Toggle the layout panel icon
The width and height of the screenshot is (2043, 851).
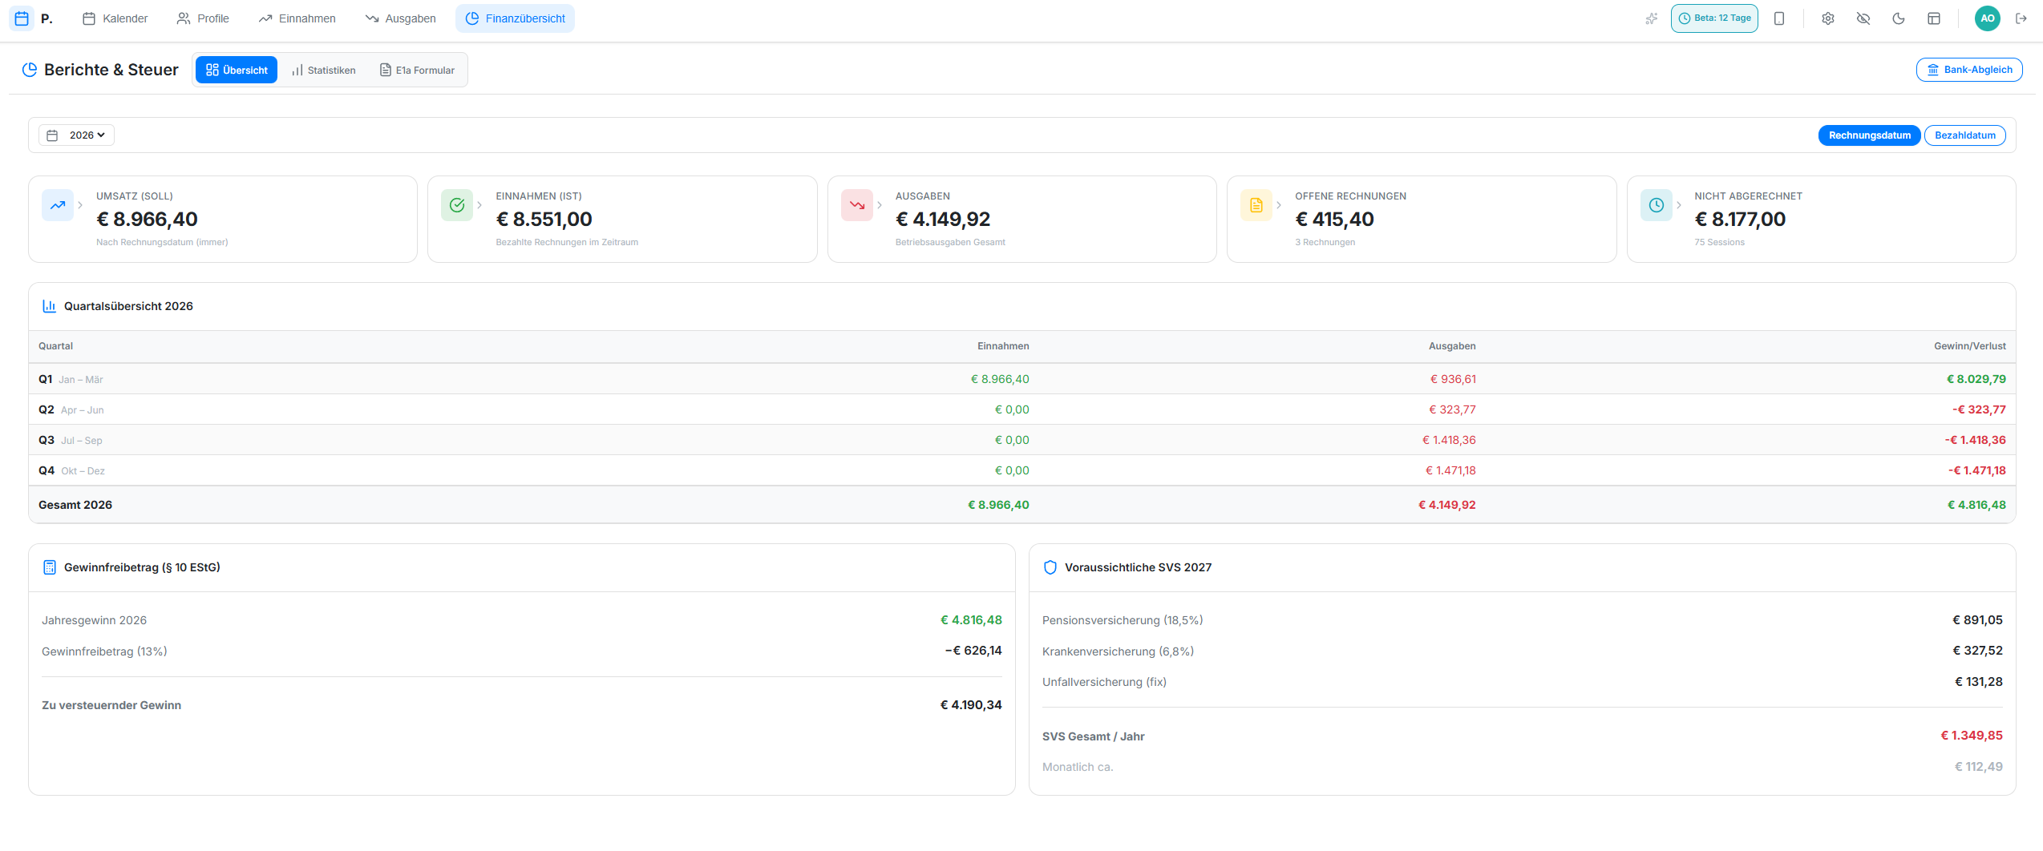(1934, 18)
